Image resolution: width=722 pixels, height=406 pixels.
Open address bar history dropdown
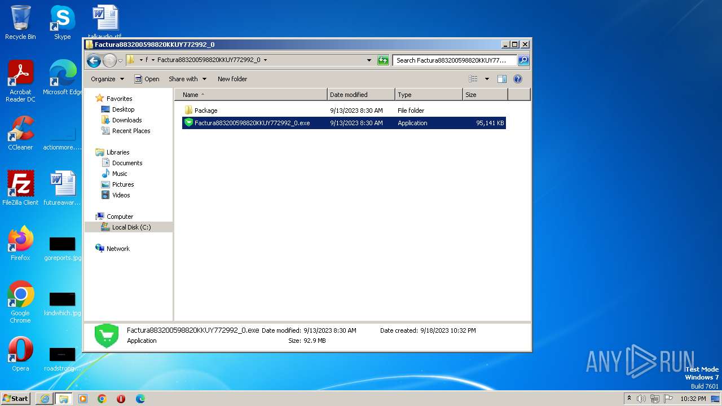pos(369,60)
